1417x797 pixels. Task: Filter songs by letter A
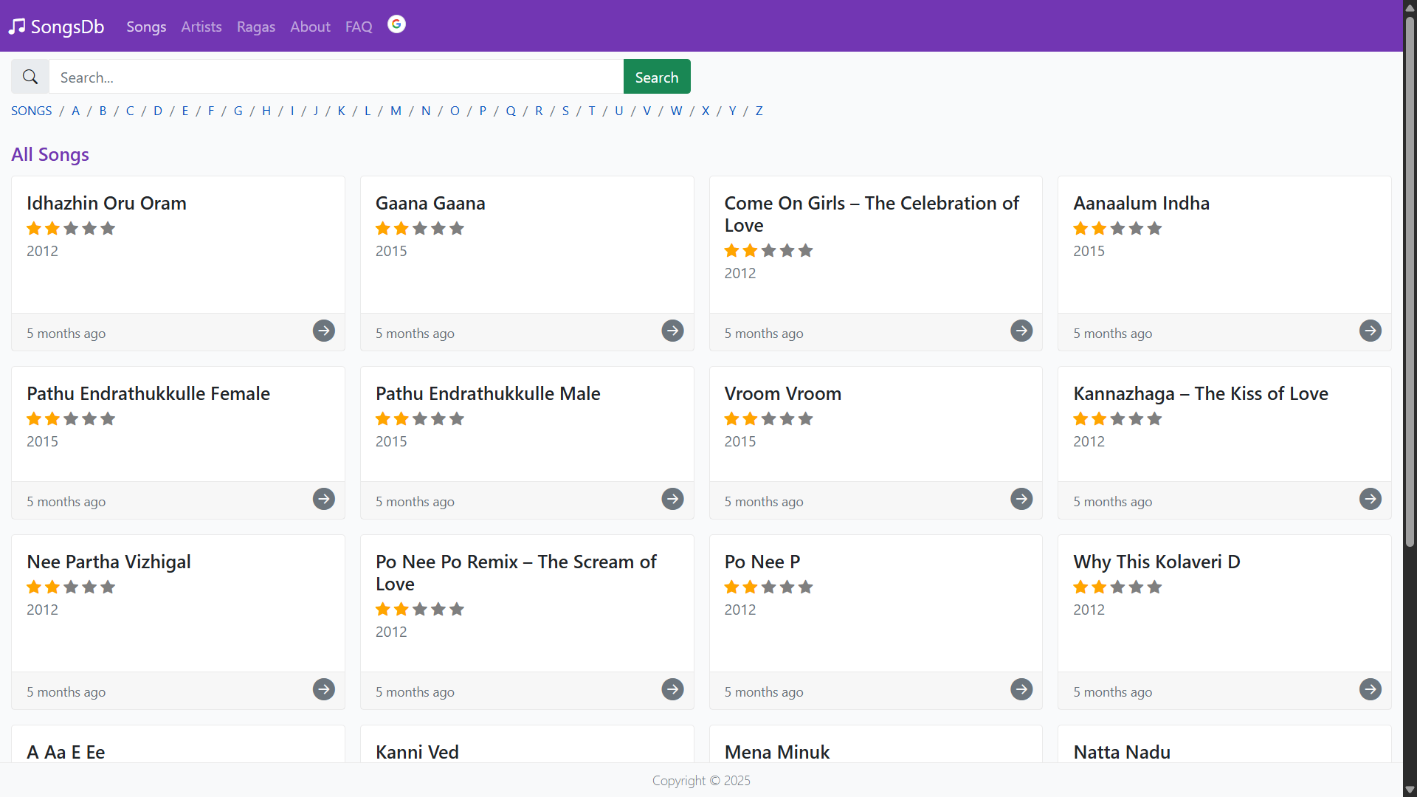tap(75, 111)
